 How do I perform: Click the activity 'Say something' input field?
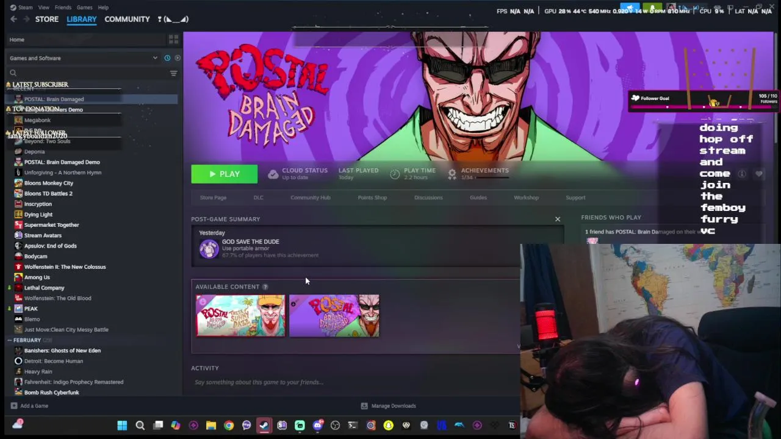(x=354, y=382)
